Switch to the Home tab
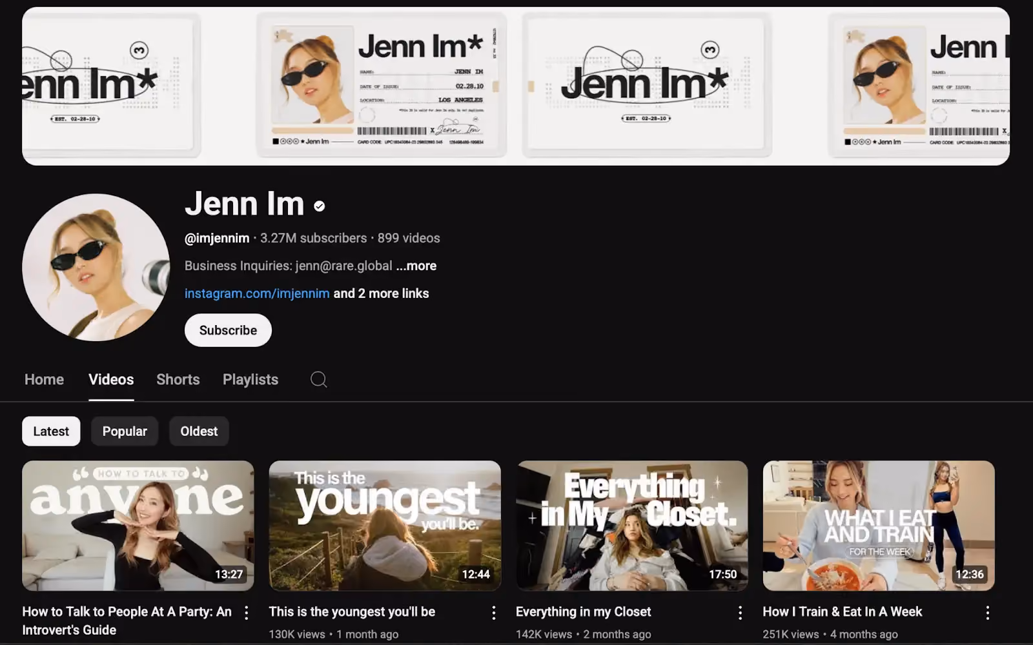 [44, 379]
